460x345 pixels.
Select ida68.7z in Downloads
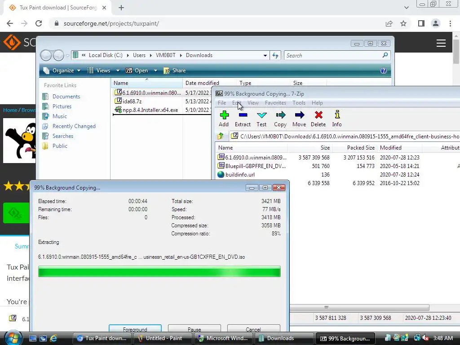pos(128,102)
